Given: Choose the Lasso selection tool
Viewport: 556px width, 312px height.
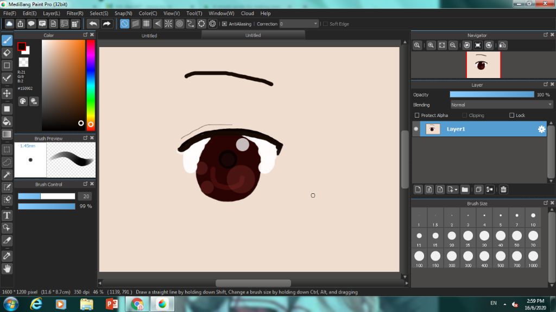Looking at the screenshot, I should pyautogui.click(x=7, y=162).
